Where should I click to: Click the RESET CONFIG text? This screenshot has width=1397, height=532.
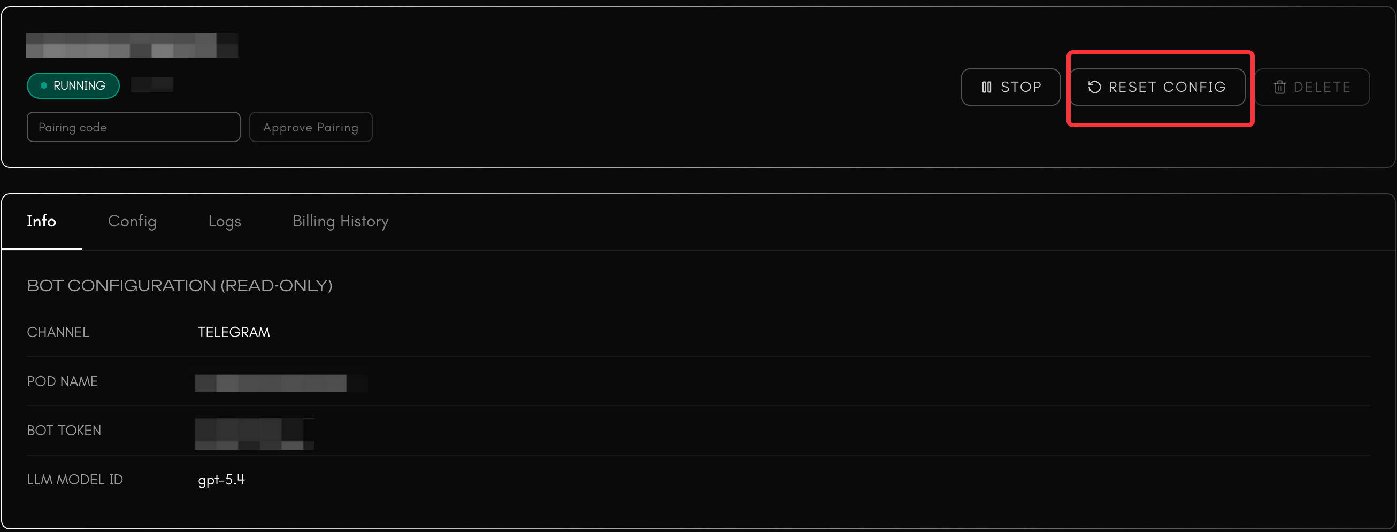click(x=1167, y=87)
